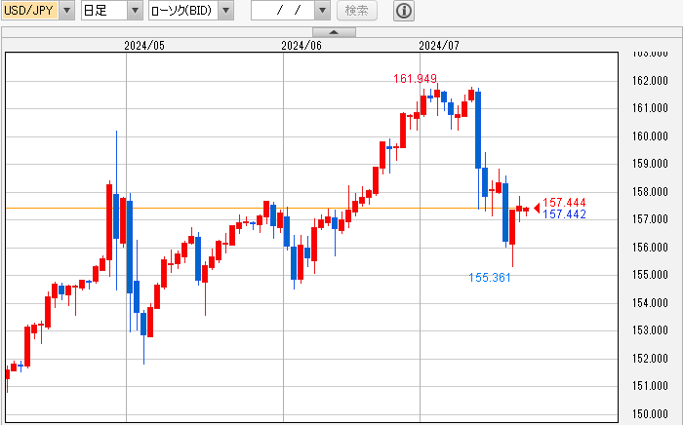Screen dimensions: 683x425
Task: Click the 154.000 price axis label
Action: point(650,303)
